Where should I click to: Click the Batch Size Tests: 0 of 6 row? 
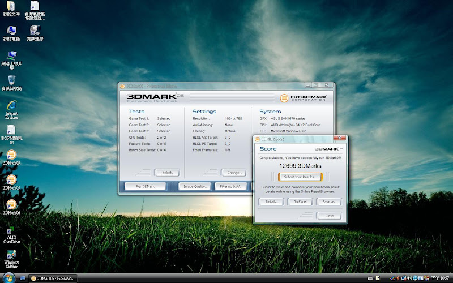coord(147,150)
